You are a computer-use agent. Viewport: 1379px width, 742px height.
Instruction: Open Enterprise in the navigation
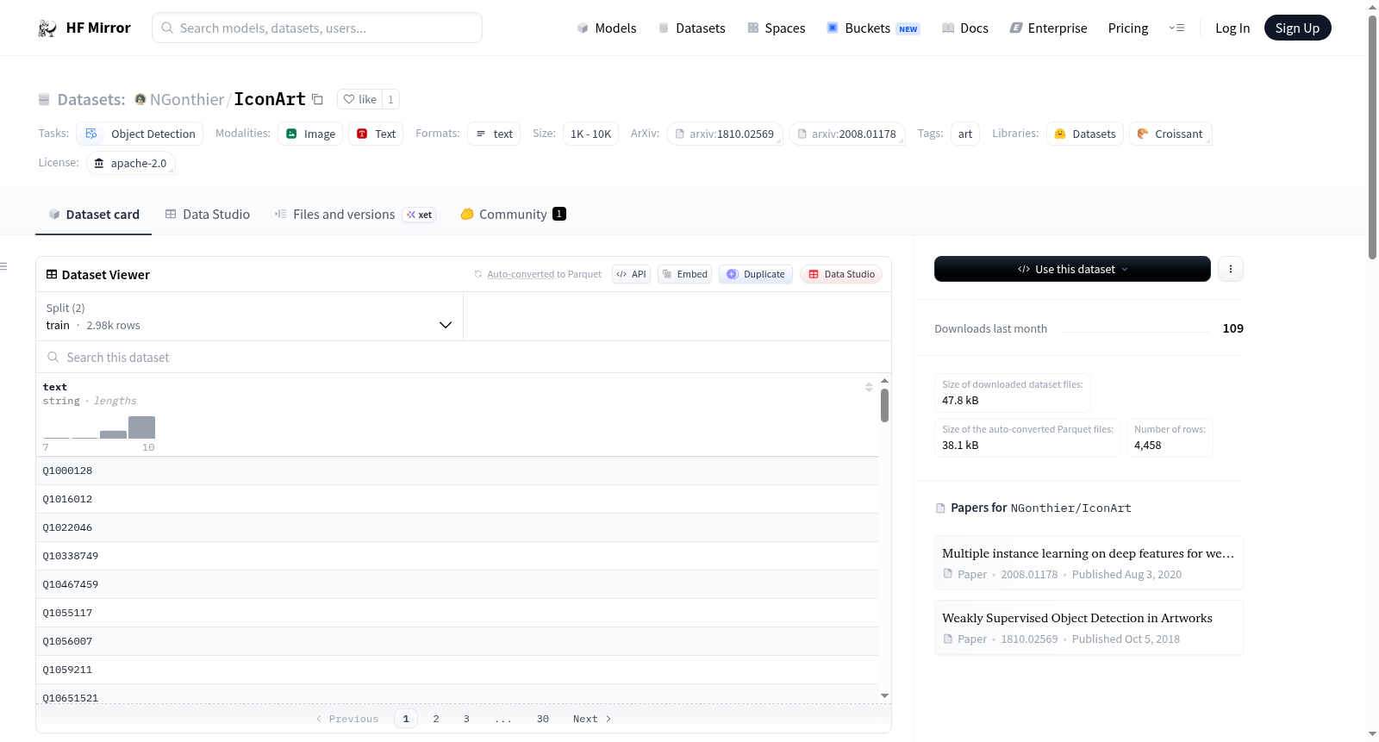[1048, 28]
